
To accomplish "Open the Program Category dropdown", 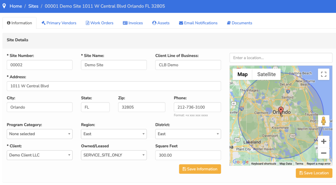I will (x=40, y=134).
